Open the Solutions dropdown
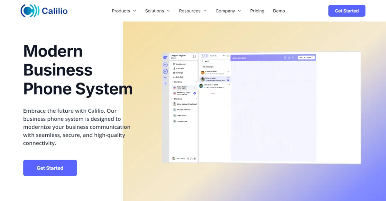Viewport: 386px width, 201px height. click(x=157, y=11)
